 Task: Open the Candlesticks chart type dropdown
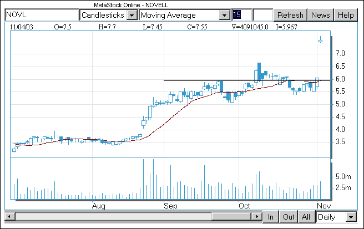click(132, 16)
